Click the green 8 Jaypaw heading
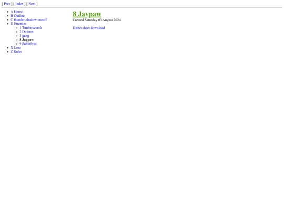 pyautogui.click(x=87, y=14)
